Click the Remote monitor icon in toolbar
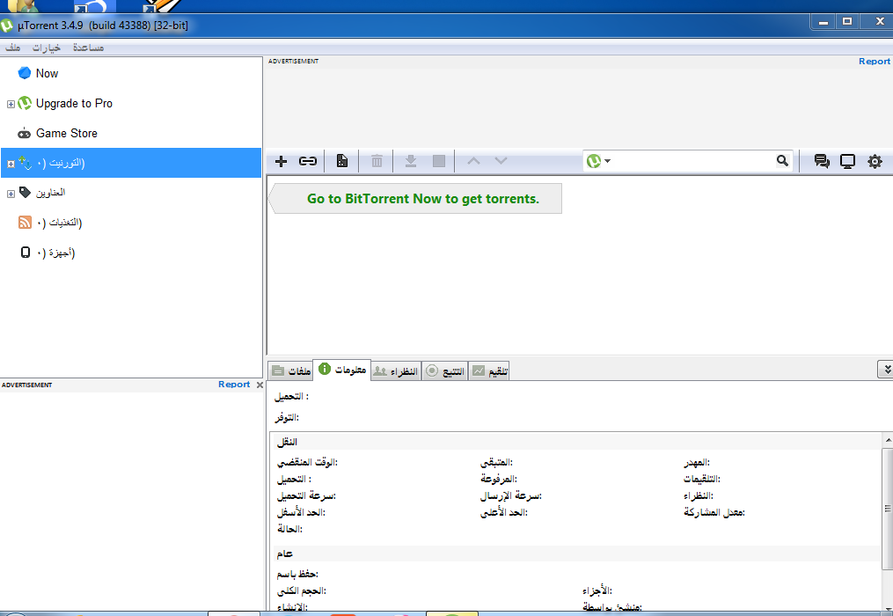This screenshot has width=893, height=616. tap(847, 161)
